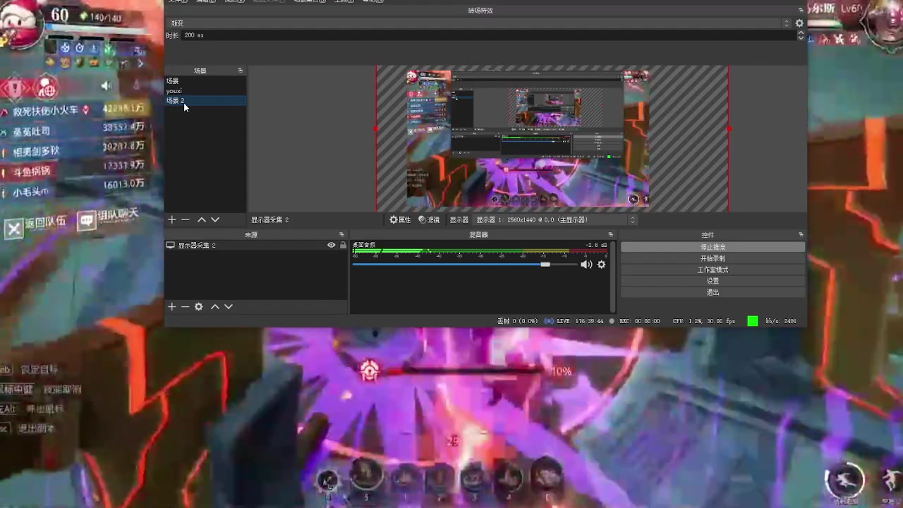Viewport: 903px width, 508px height.
Task: Pop out the 混音器 dock
Action: pyautogui.click(x=611, y=234)
